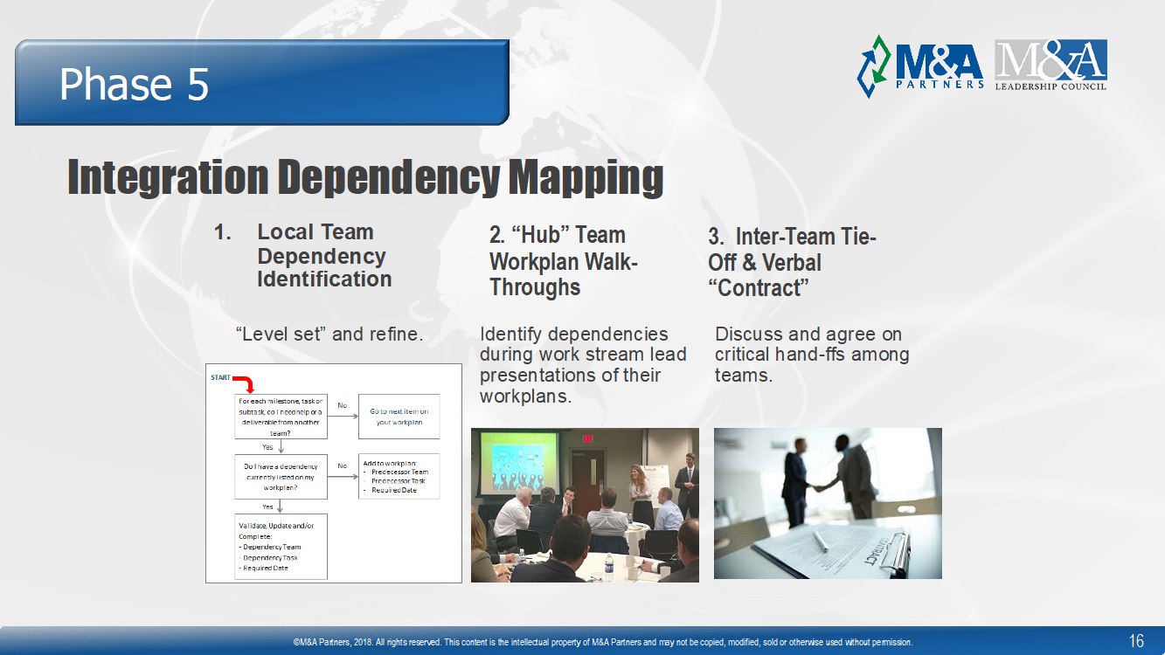Click the M&A Partners copyright notice in footer
Screen dimensions: 1165x655
[603, 643]
